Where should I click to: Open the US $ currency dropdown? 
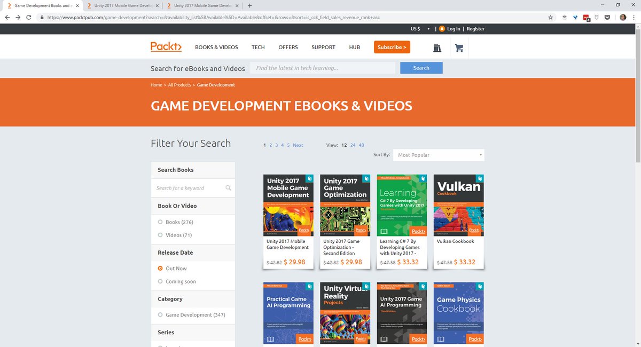pyautogui.click(x=420, y=29)
